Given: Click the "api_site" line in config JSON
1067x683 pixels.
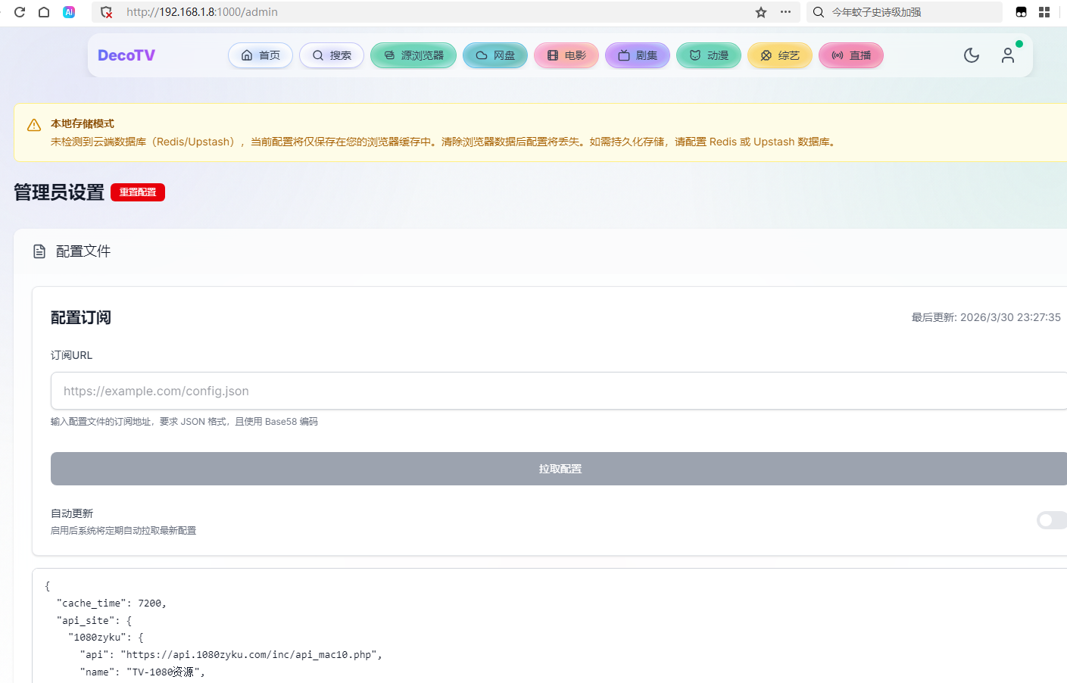Looking at the screenshot, I should click(94, 621).
